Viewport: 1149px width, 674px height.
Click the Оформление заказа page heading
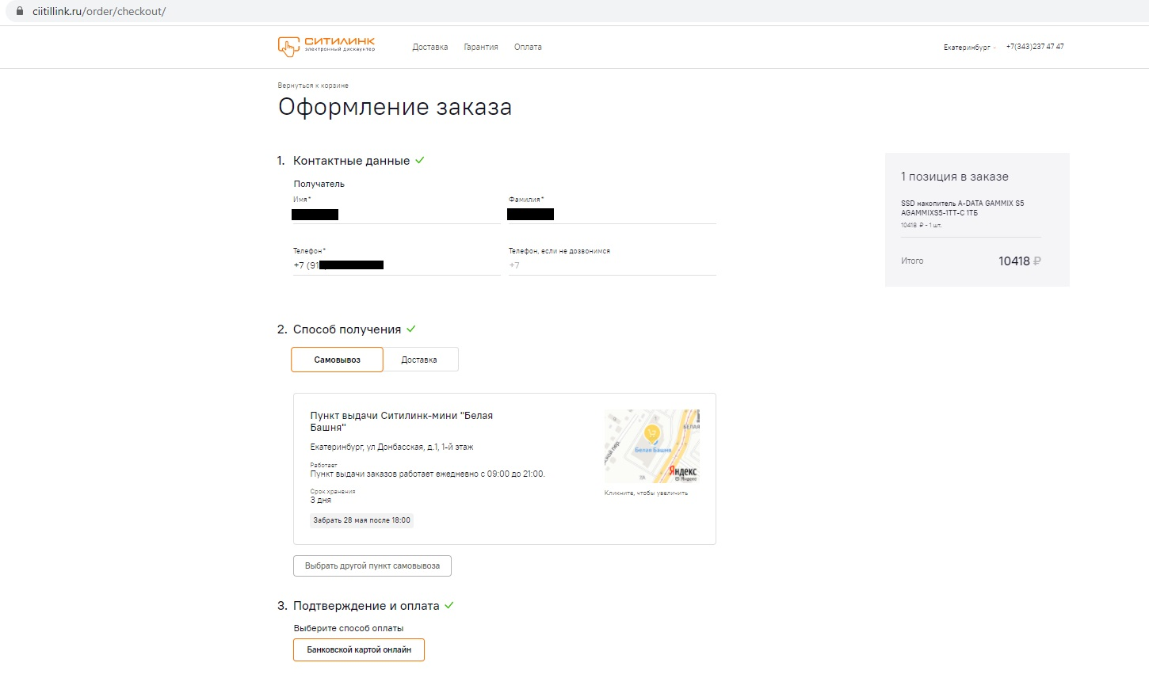click(x=395, y=107)
